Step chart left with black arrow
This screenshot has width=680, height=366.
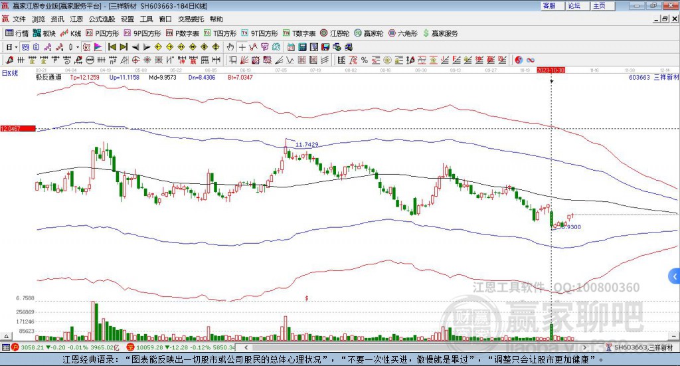(x=135, y=47)
